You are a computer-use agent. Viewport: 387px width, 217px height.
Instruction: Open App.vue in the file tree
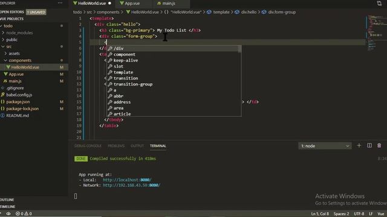tap(16, 74)
